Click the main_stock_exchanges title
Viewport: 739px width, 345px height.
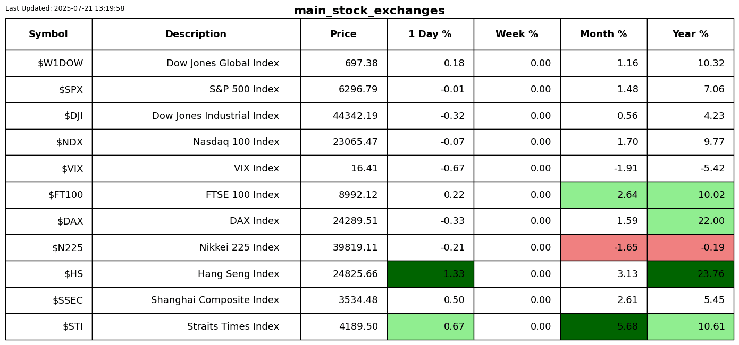(369, 11)
